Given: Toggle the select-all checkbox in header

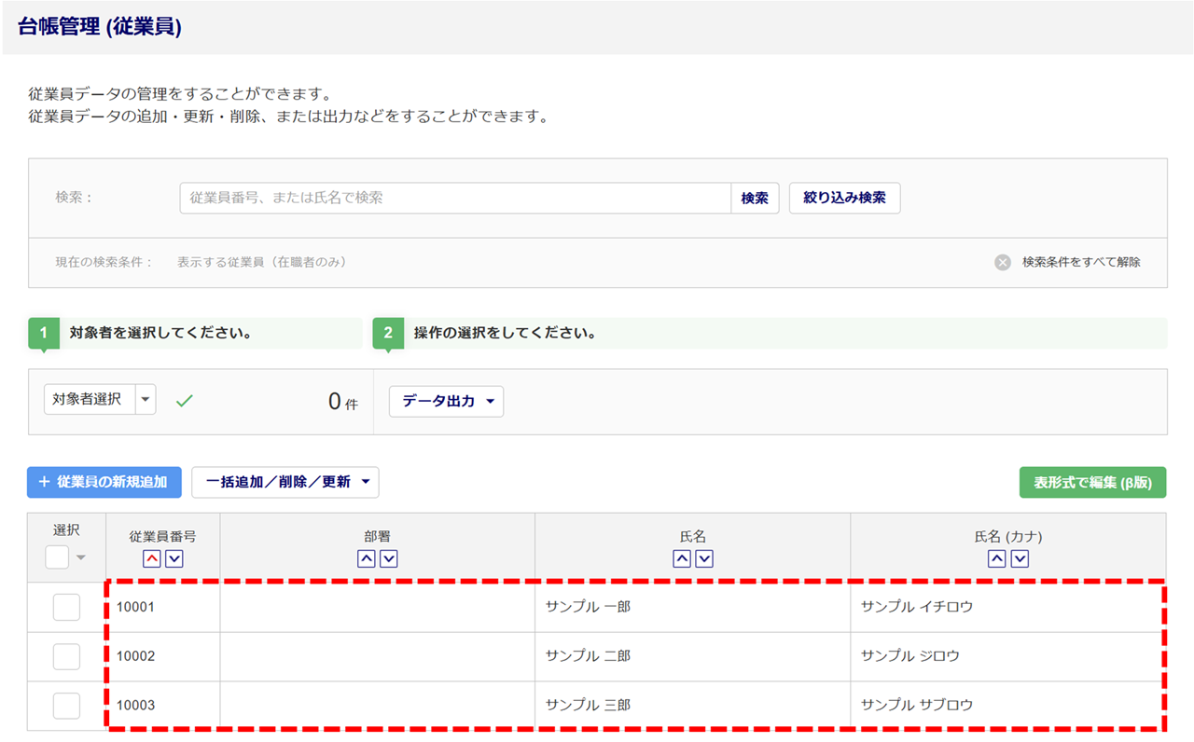Looking at the screenshot, I should pyautogui.click(x=57, y=557).
